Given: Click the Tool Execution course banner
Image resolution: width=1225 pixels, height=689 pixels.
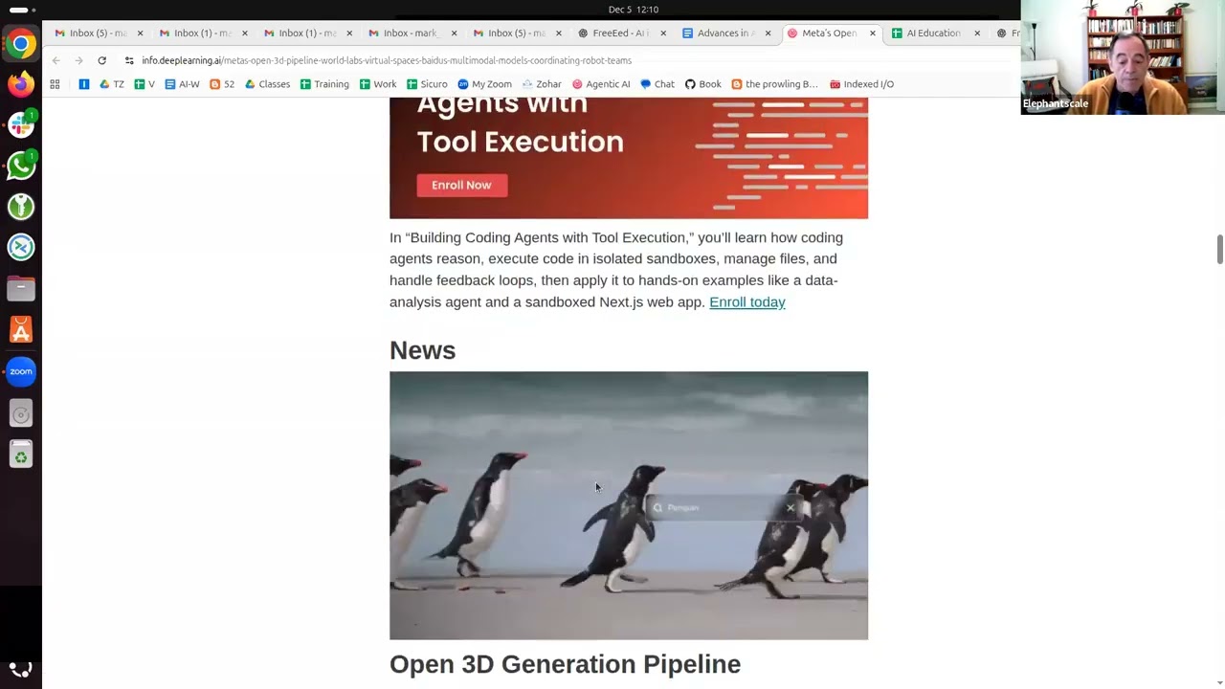Looking at the screenshot, I should coord(629,158).
